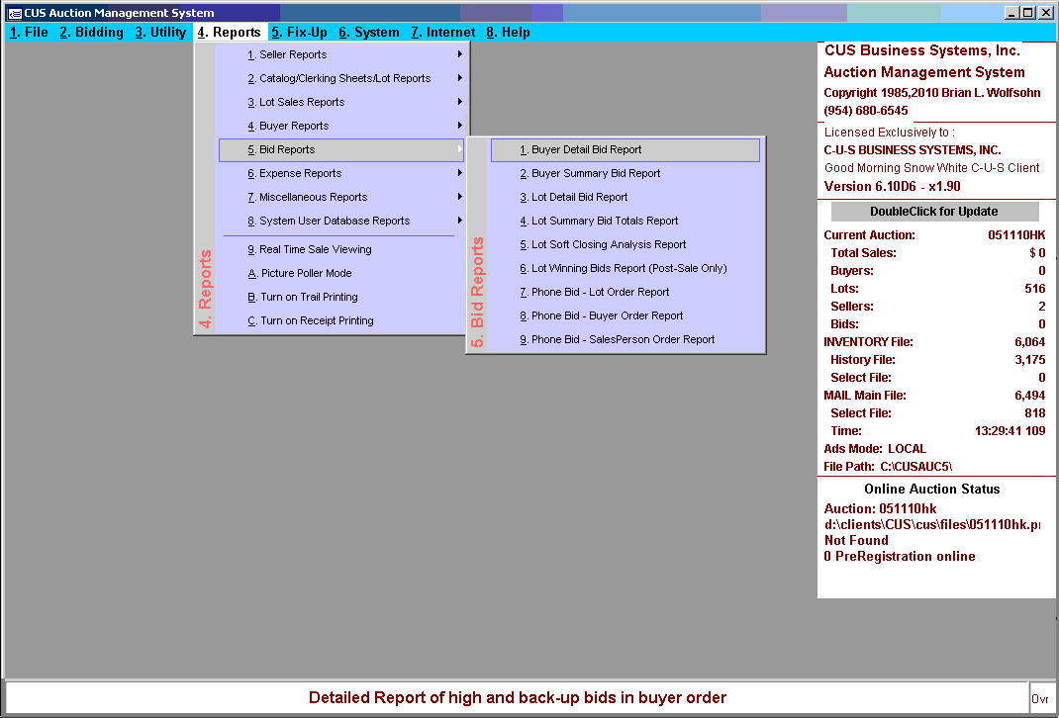The width and height of the screenshot is (1059, 718).
Task: Expand Buyer Reports submenu
Action: point(341,126)
